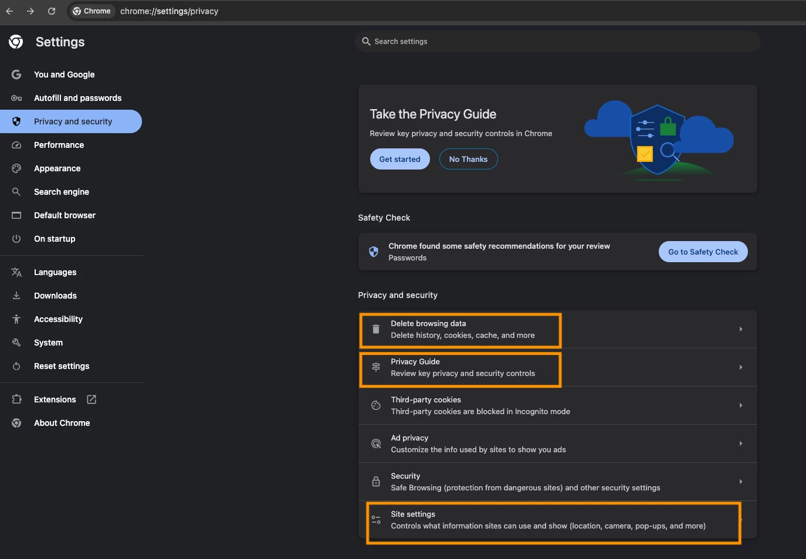Open On startup settings
806x559 pixels.
coord(71,239)
